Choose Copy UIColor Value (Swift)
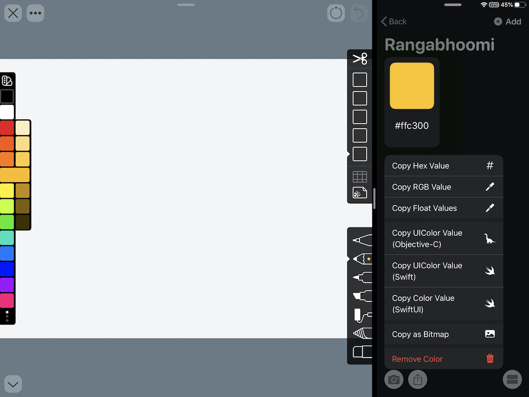This screenshot has height=397, width=529. [444, 271]
